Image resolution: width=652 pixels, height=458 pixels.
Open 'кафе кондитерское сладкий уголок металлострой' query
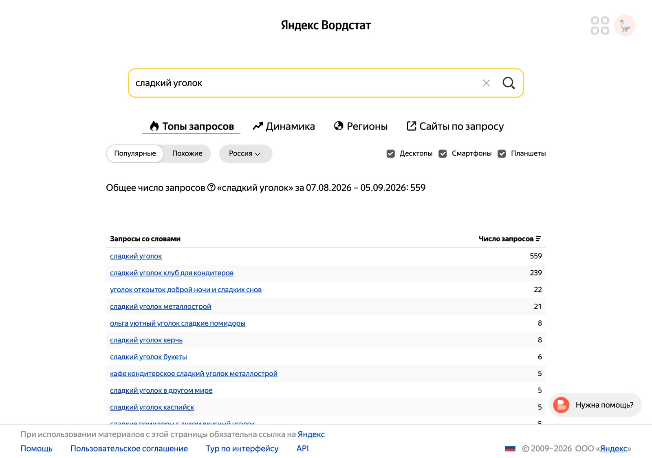[194, 373]
